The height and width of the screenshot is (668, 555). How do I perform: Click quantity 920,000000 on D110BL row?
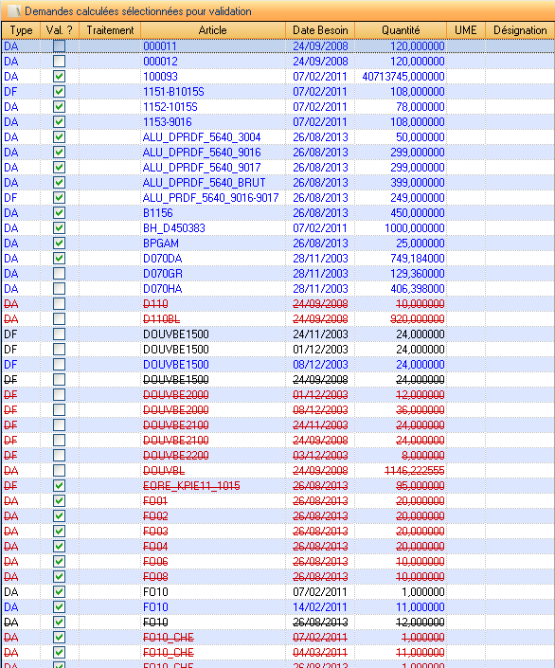[x=418, y=319]
